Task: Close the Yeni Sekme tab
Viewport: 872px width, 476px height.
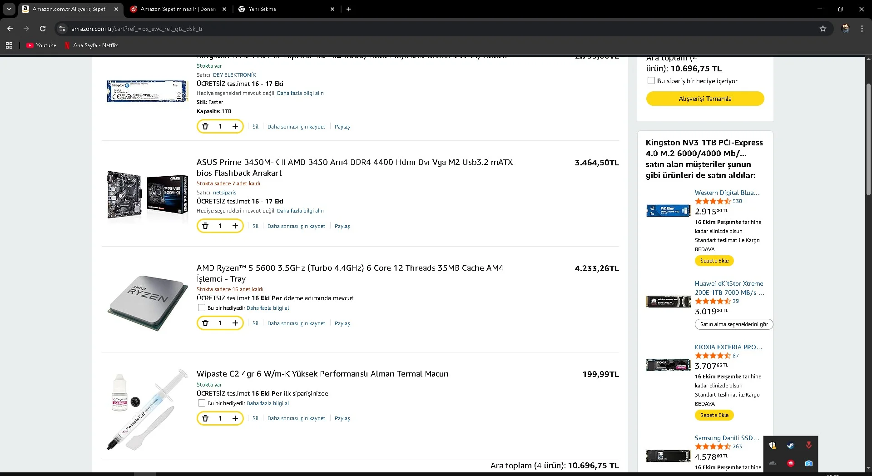Action: pos(332,9)
